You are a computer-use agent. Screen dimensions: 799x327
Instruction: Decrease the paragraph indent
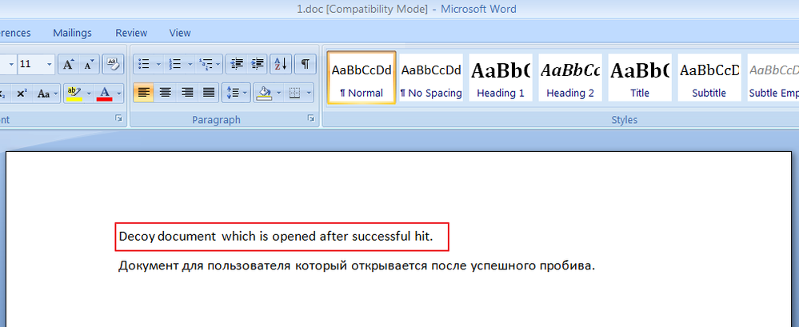pos(236,64)
